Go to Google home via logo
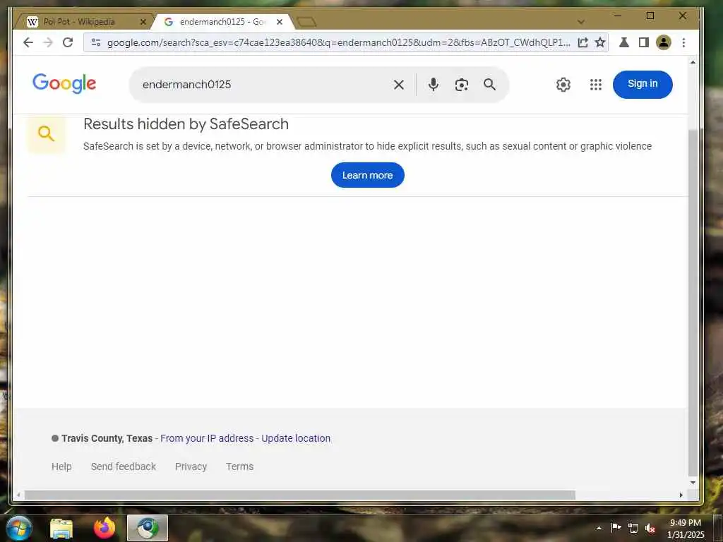This screenshot has width=723, height=542. tap(64, 83)
